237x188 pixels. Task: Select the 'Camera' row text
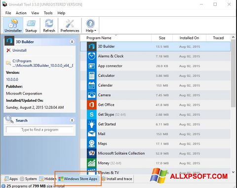click(x=104, y=95)
